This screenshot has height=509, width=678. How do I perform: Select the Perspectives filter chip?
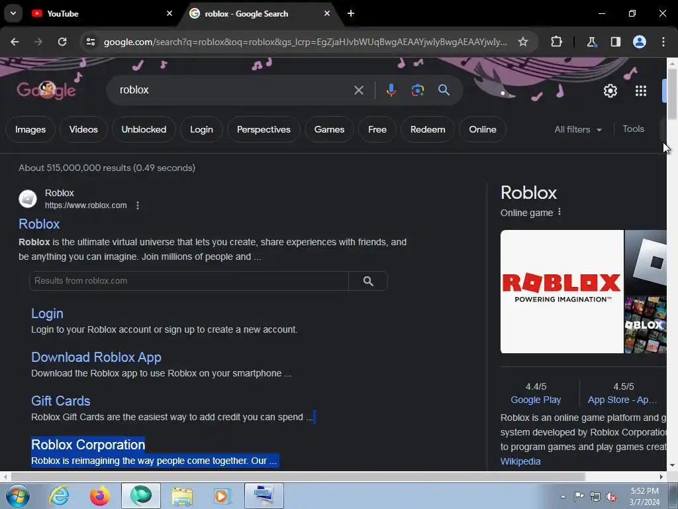264,129
